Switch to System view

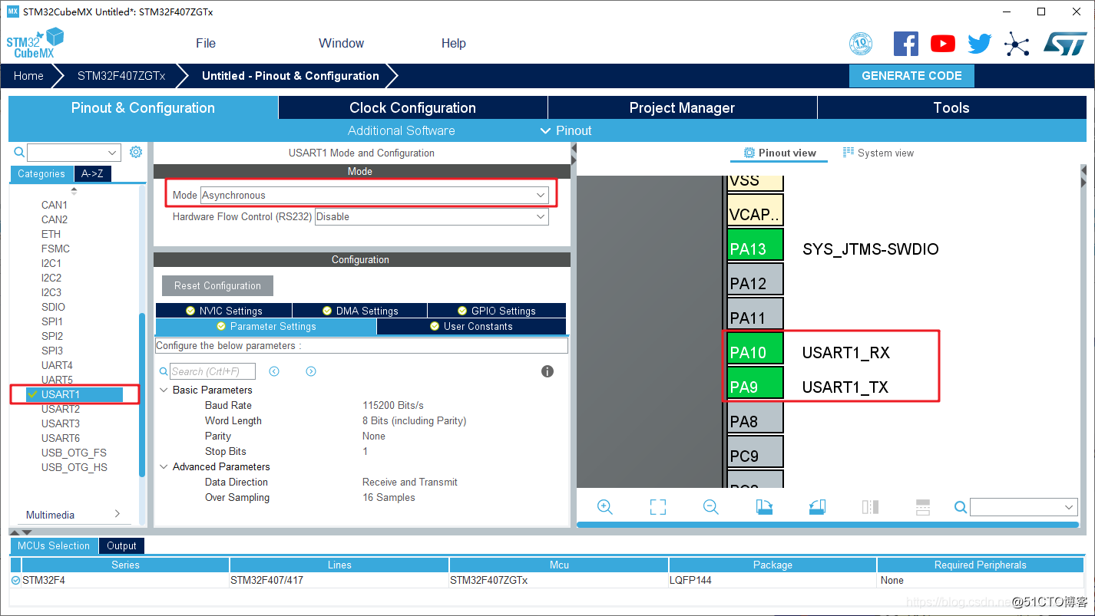click(x=878, y=153)
